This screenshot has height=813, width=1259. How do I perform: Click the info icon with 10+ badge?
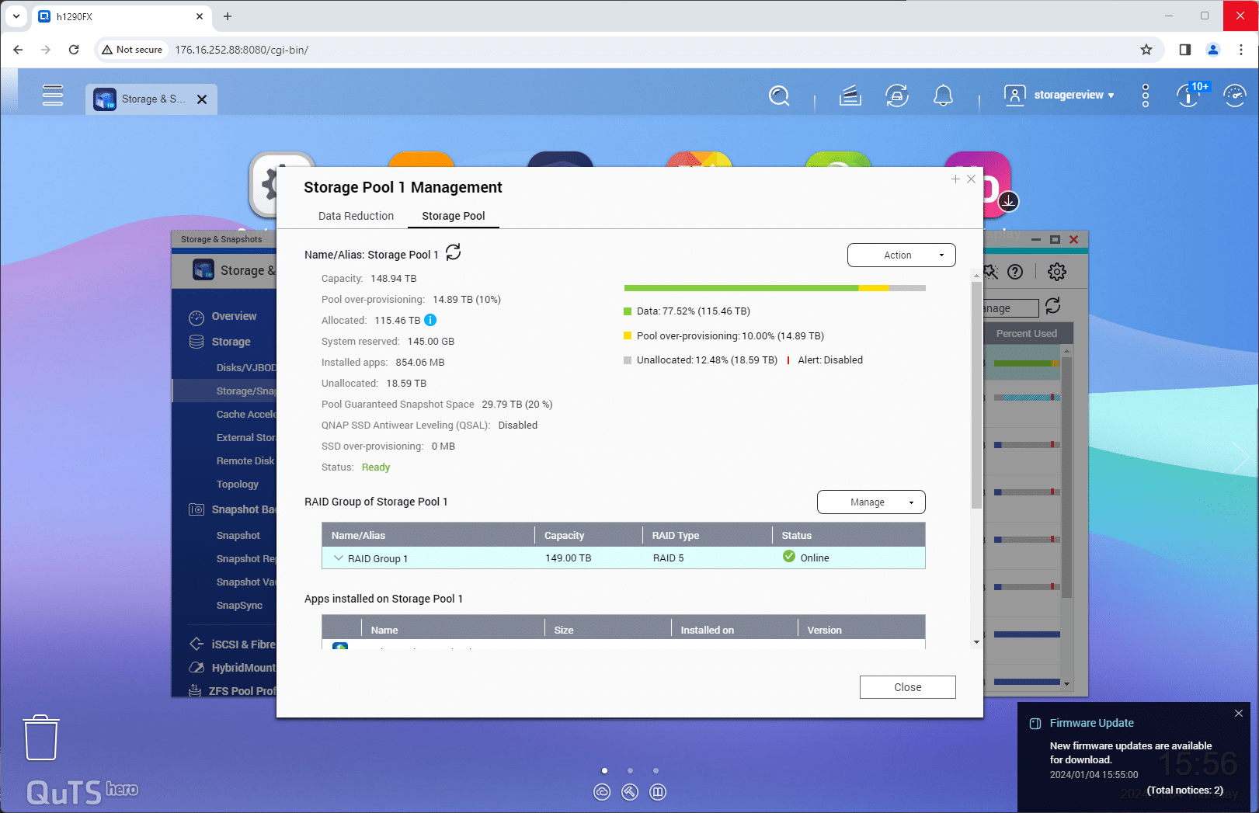(1190, 95)
